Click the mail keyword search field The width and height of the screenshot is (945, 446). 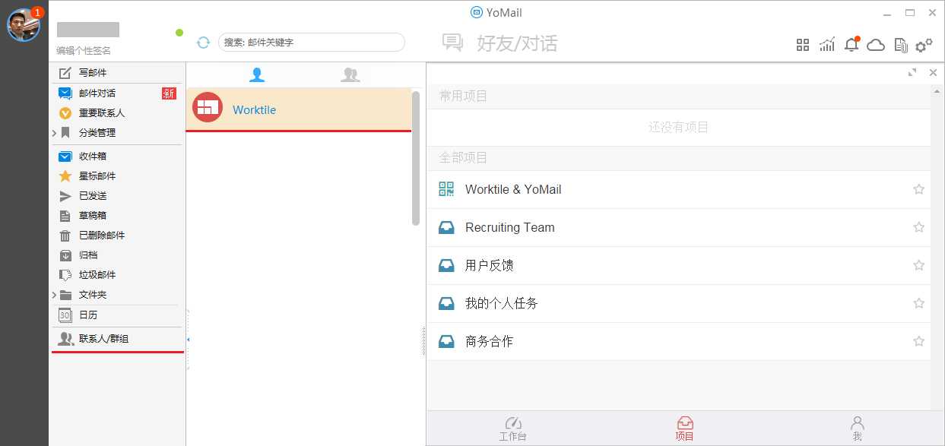(311, 43)
